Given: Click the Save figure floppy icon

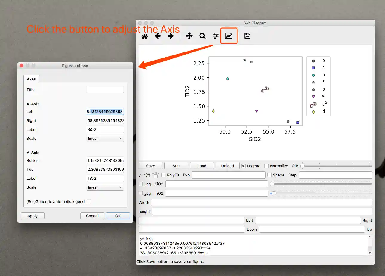Looking at the screenshot, I should [247, 36].
